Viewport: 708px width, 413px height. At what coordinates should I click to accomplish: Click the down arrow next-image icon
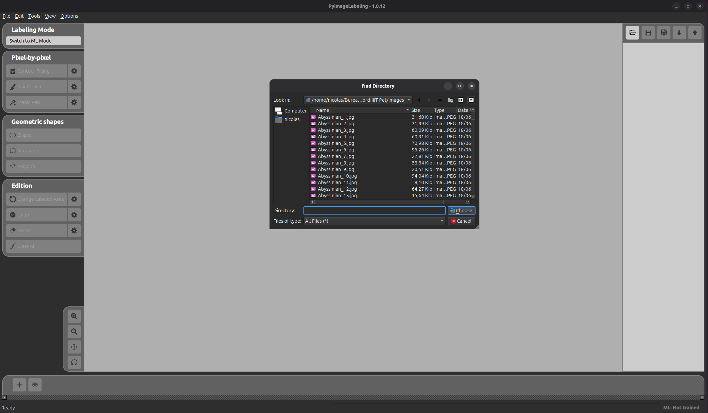click(x=679, y=33)
